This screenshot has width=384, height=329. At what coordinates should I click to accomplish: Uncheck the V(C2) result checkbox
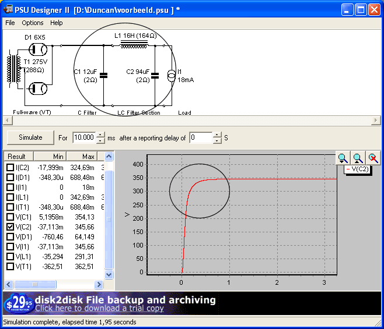pyautogui.click(x=10, y=227)
